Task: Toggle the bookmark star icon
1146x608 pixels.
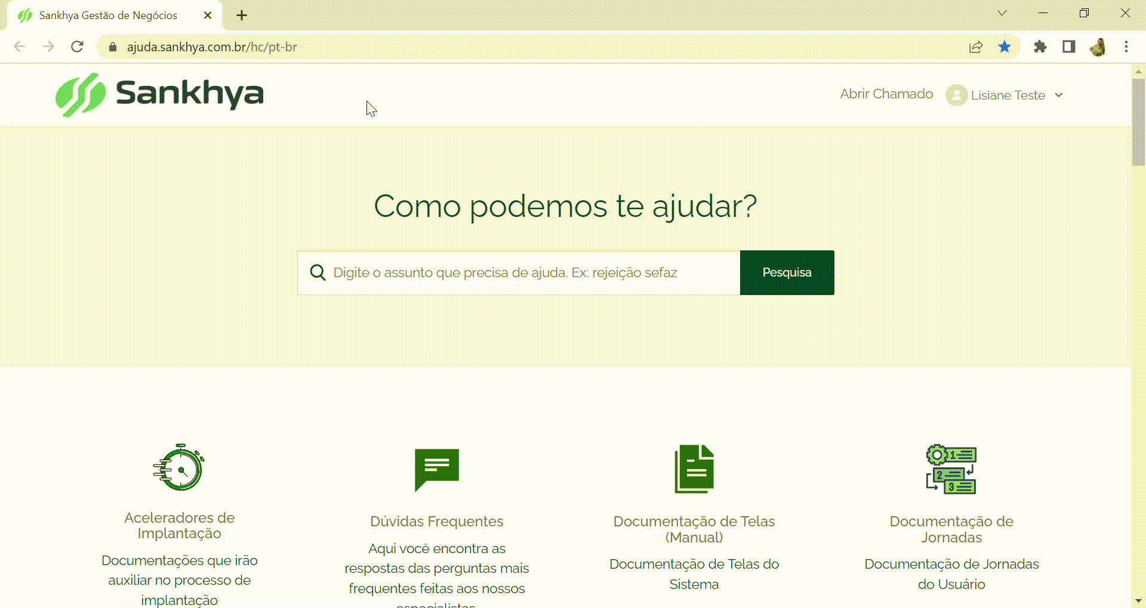Action: point(1005,46)
